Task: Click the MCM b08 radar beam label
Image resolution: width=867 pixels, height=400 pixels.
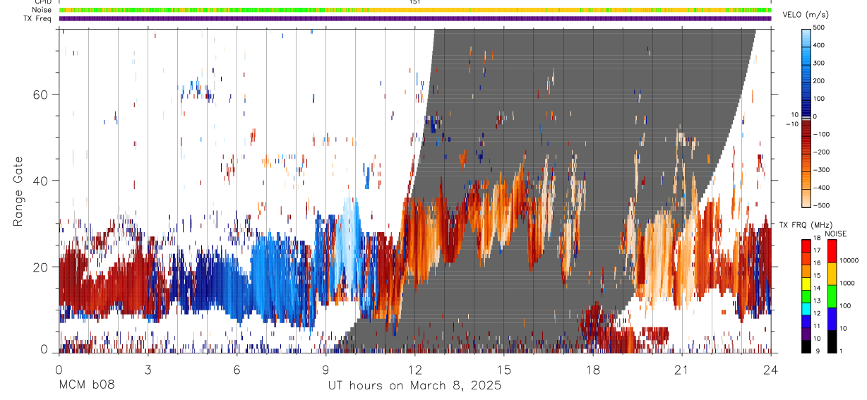Action: [85, 385]
